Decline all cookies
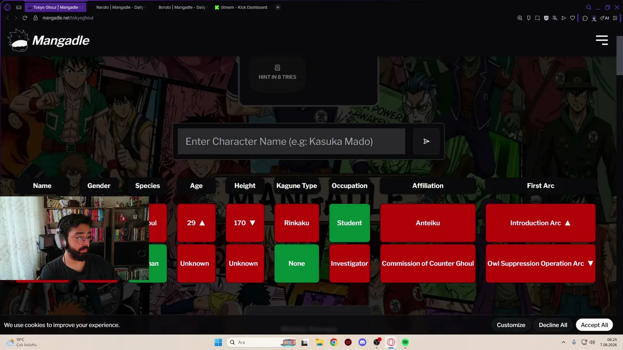Screen dimensions: 623x350 pos(553,325)
